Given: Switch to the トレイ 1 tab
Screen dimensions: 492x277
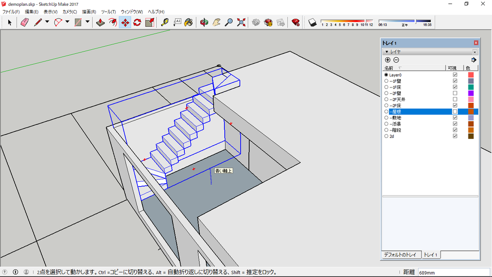Looking at the screenshot, I should tap(430, 255).
